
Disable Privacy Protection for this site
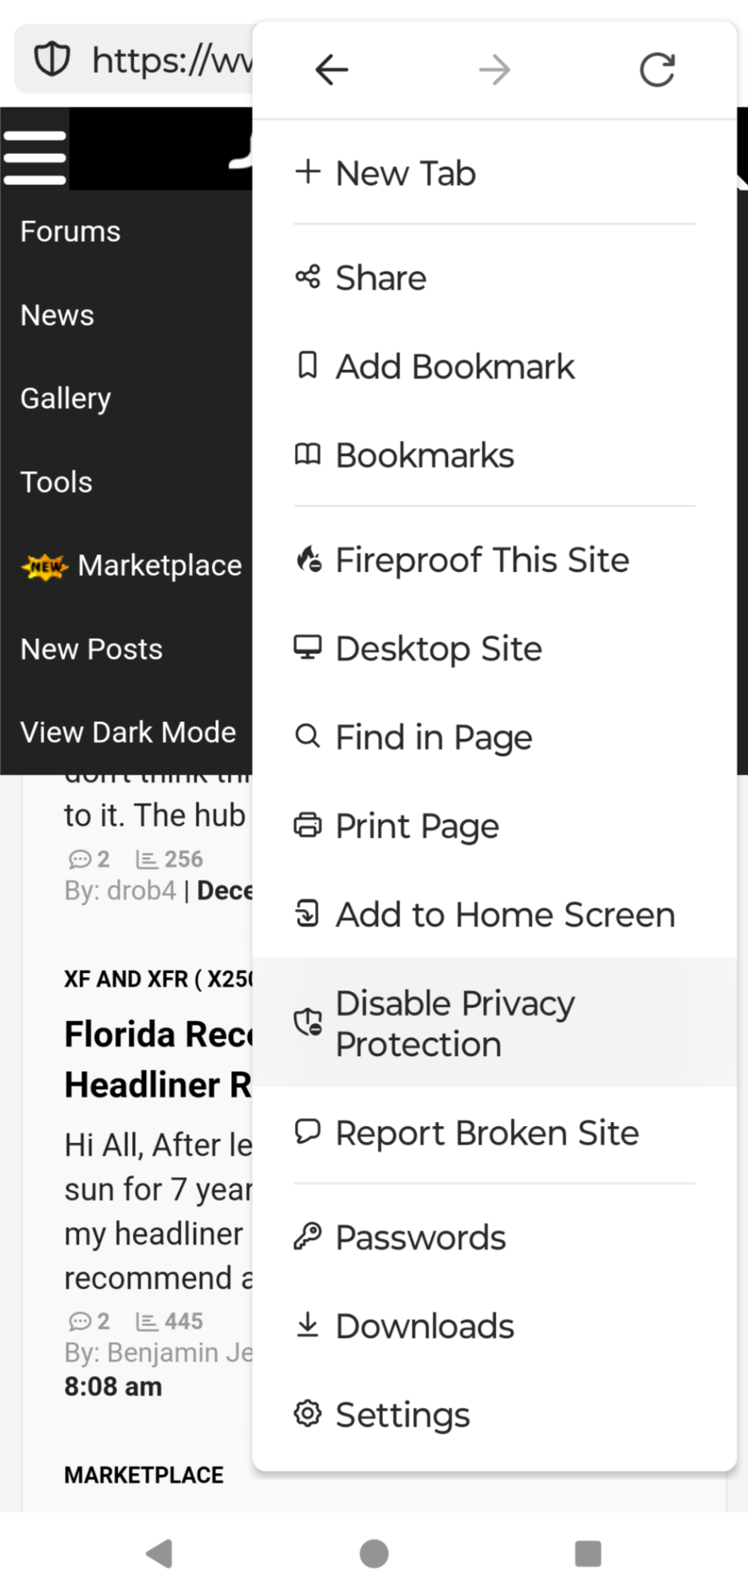pyautogui.click(x=494, y=1023)
